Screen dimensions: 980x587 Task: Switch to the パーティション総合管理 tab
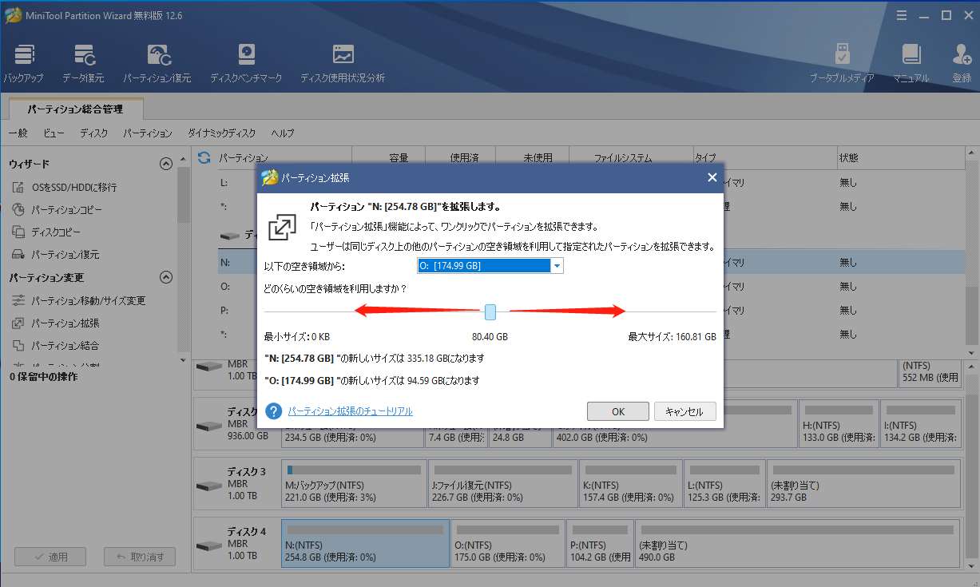(77, 108)
